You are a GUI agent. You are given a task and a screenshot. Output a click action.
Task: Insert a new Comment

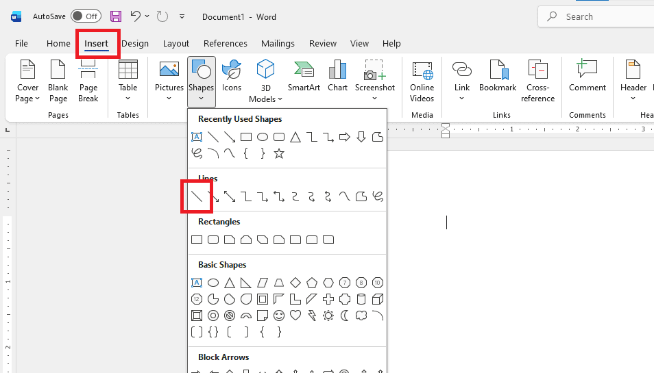[588, 76]
